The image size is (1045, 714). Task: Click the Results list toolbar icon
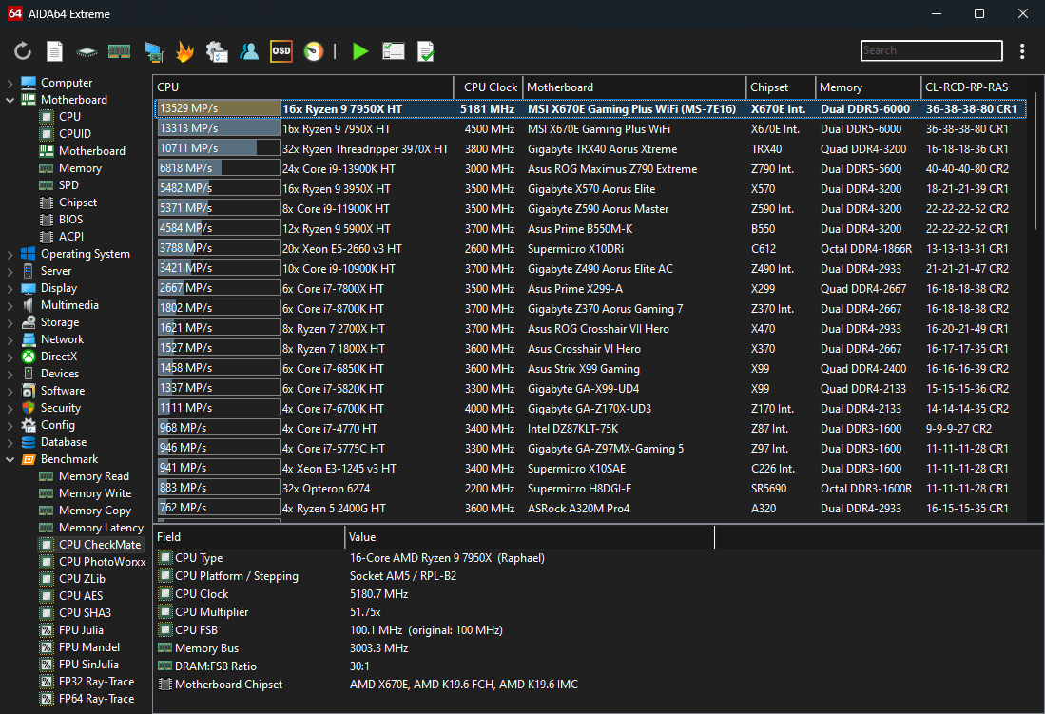[x=394, y=51]
